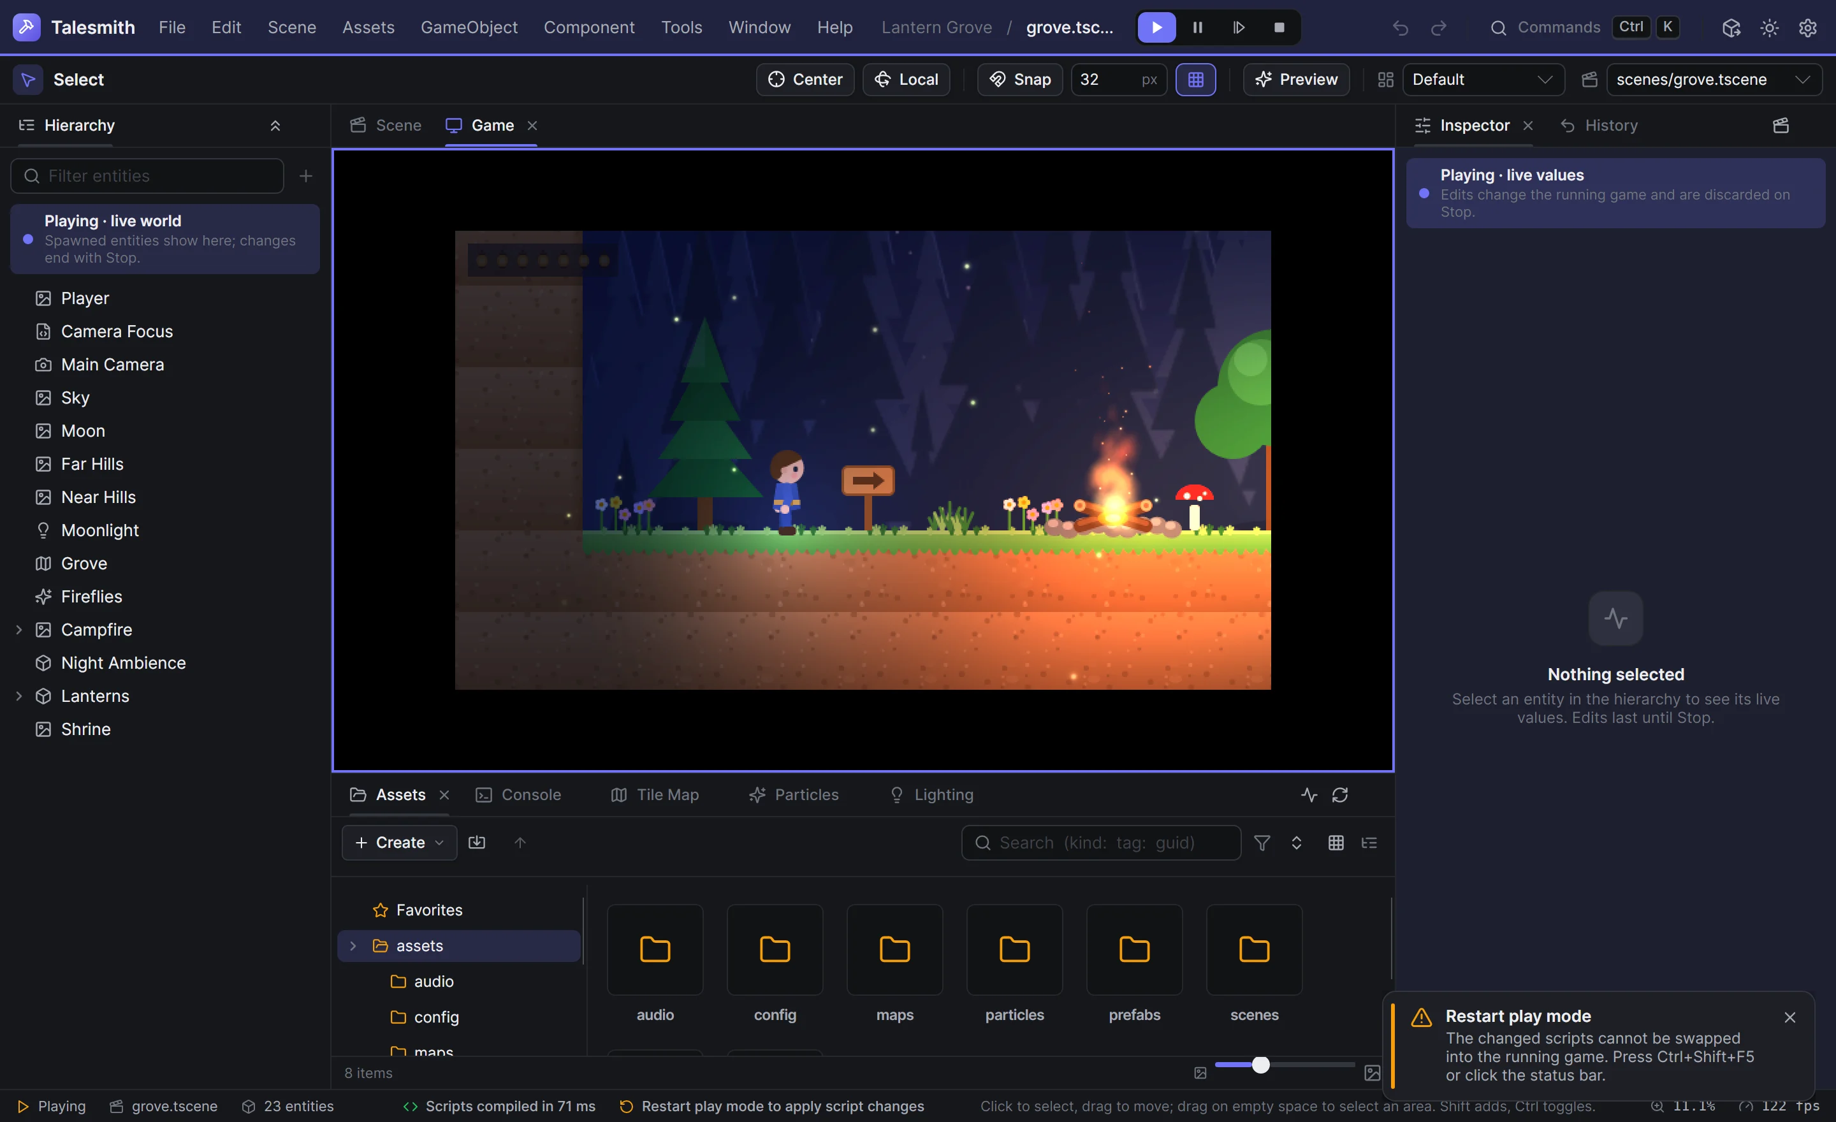Toggle the light/dark theme sun icon
Viewport: 1836px width, 1122px height.
tap(1769, 27)
